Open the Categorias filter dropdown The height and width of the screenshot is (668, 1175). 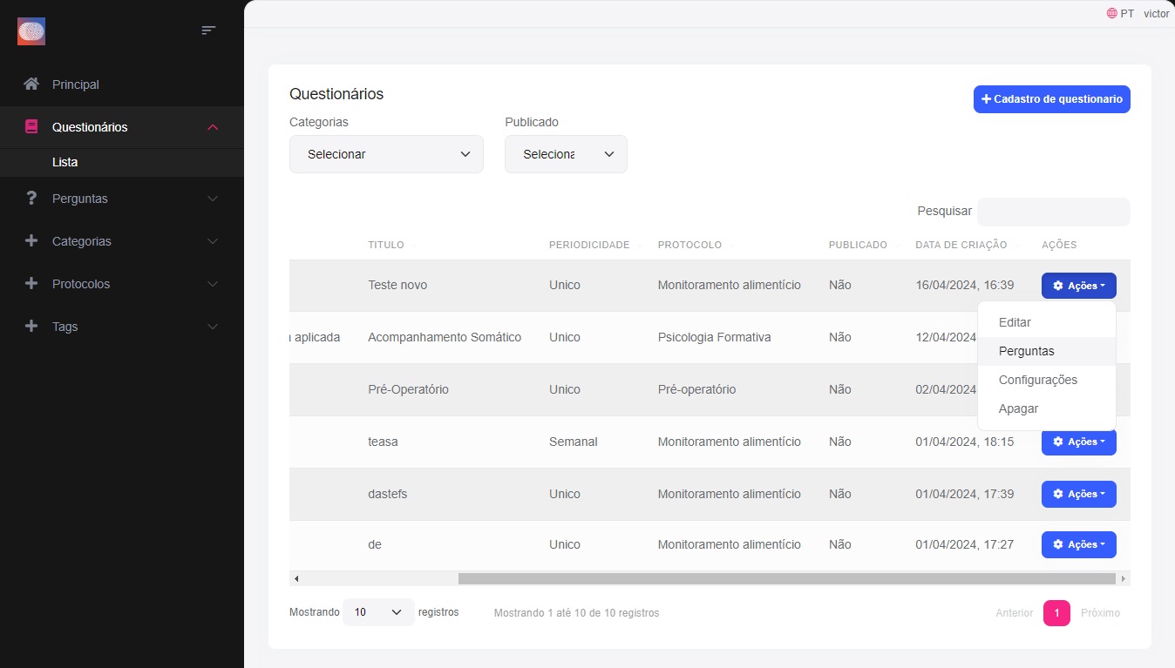tap(386, 154)
